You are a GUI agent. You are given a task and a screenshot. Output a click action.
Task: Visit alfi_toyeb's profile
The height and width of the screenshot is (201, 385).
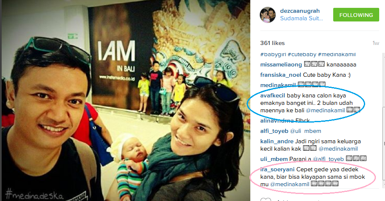pyautogui.click(x=274, y=131)
